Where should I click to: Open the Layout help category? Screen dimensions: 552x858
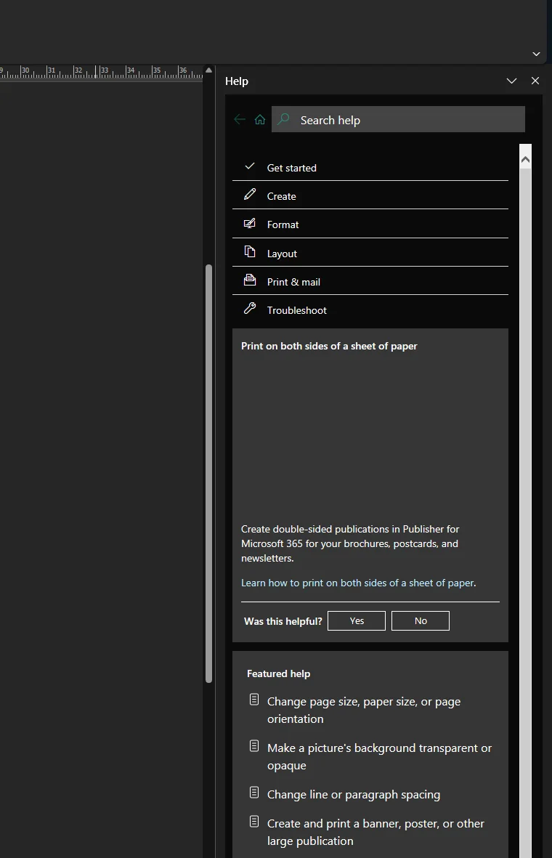pos(370,253)
